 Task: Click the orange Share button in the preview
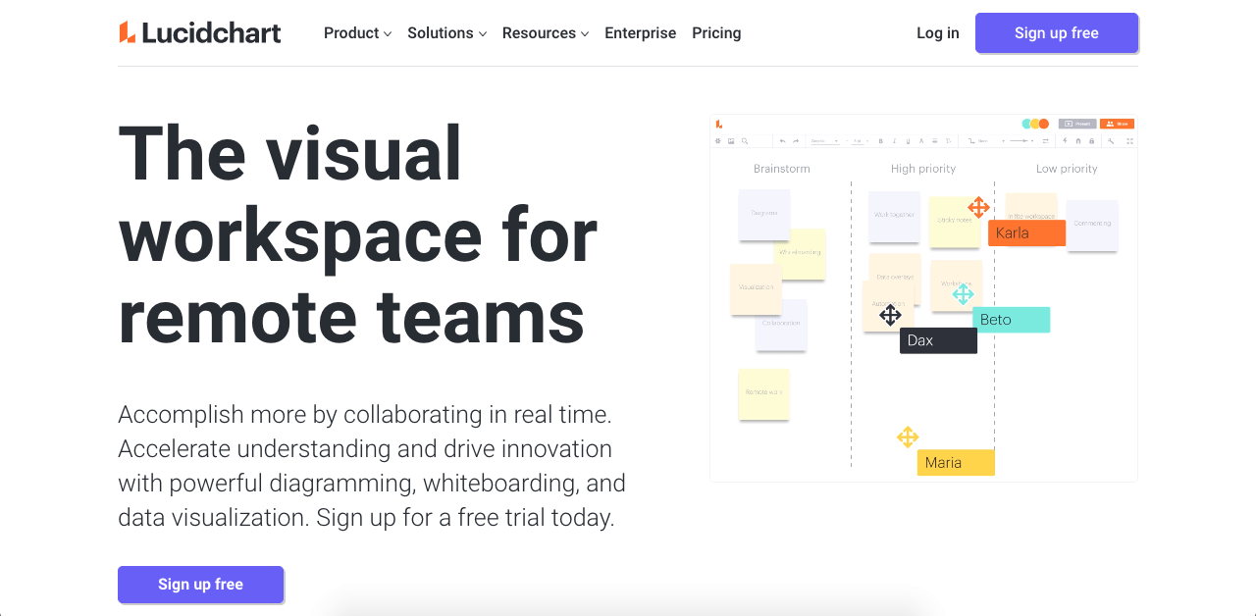click(x=1117, y=124)
